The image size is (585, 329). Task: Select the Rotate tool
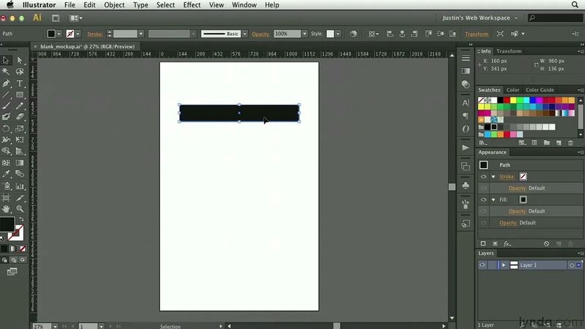click(6, 129)
